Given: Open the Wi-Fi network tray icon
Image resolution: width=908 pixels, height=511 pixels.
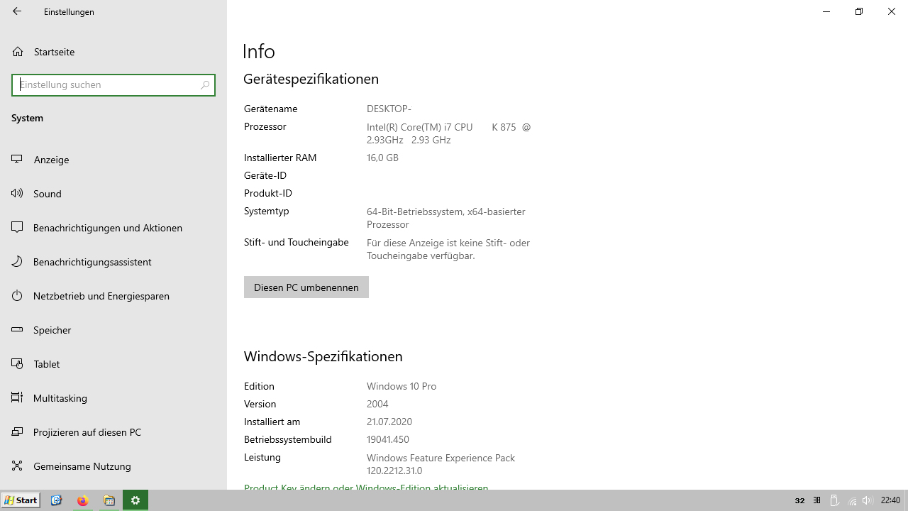Looking at the screenshot, I should (x=852, y=500).
